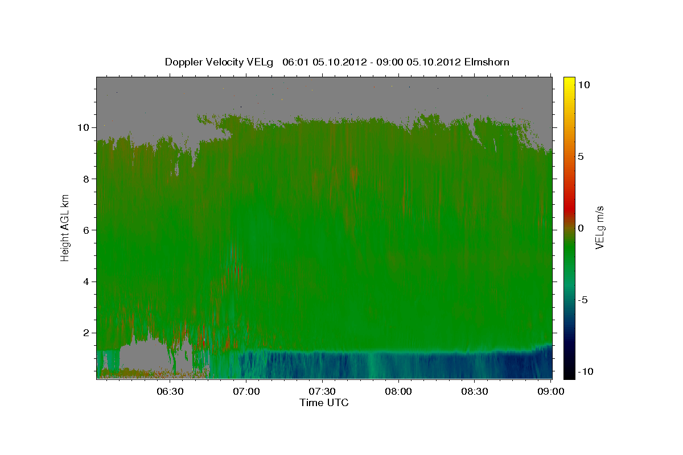Click the 06:30 time tick label

click(x=170, y=391)
